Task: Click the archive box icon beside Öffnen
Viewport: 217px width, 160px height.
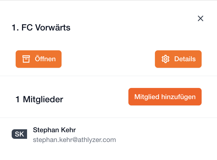Action: 26,59
